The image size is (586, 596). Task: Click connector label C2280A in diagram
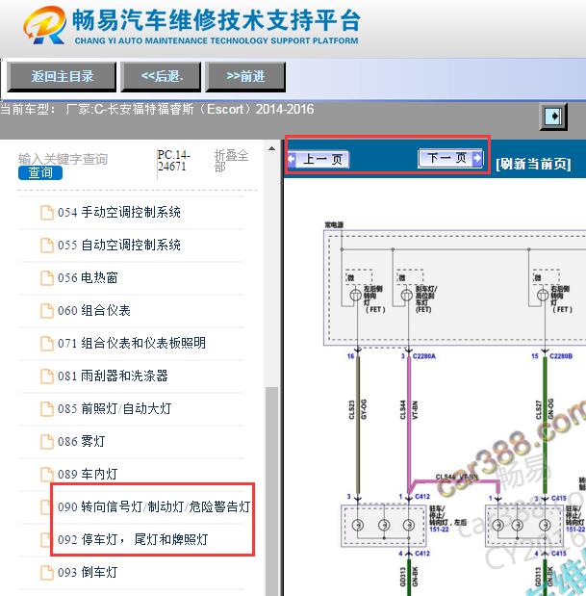[x=423, y=356]
